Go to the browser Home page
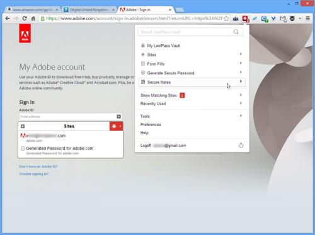This screenshot has height=235, width=315. (x=33, y=18)
